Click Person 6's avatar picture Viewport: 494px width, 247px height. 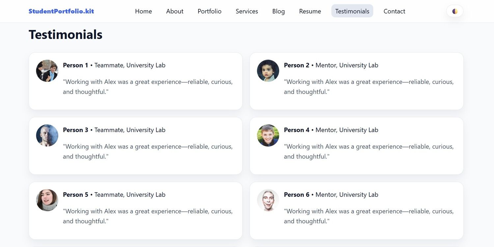(268, 200)
